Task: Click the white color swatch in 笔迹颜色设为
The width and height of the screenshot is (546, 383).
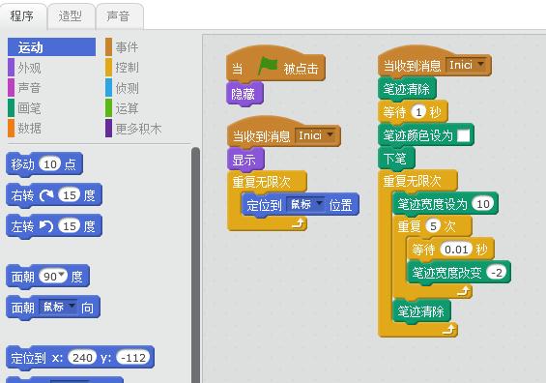Action: tap(463, 135)
